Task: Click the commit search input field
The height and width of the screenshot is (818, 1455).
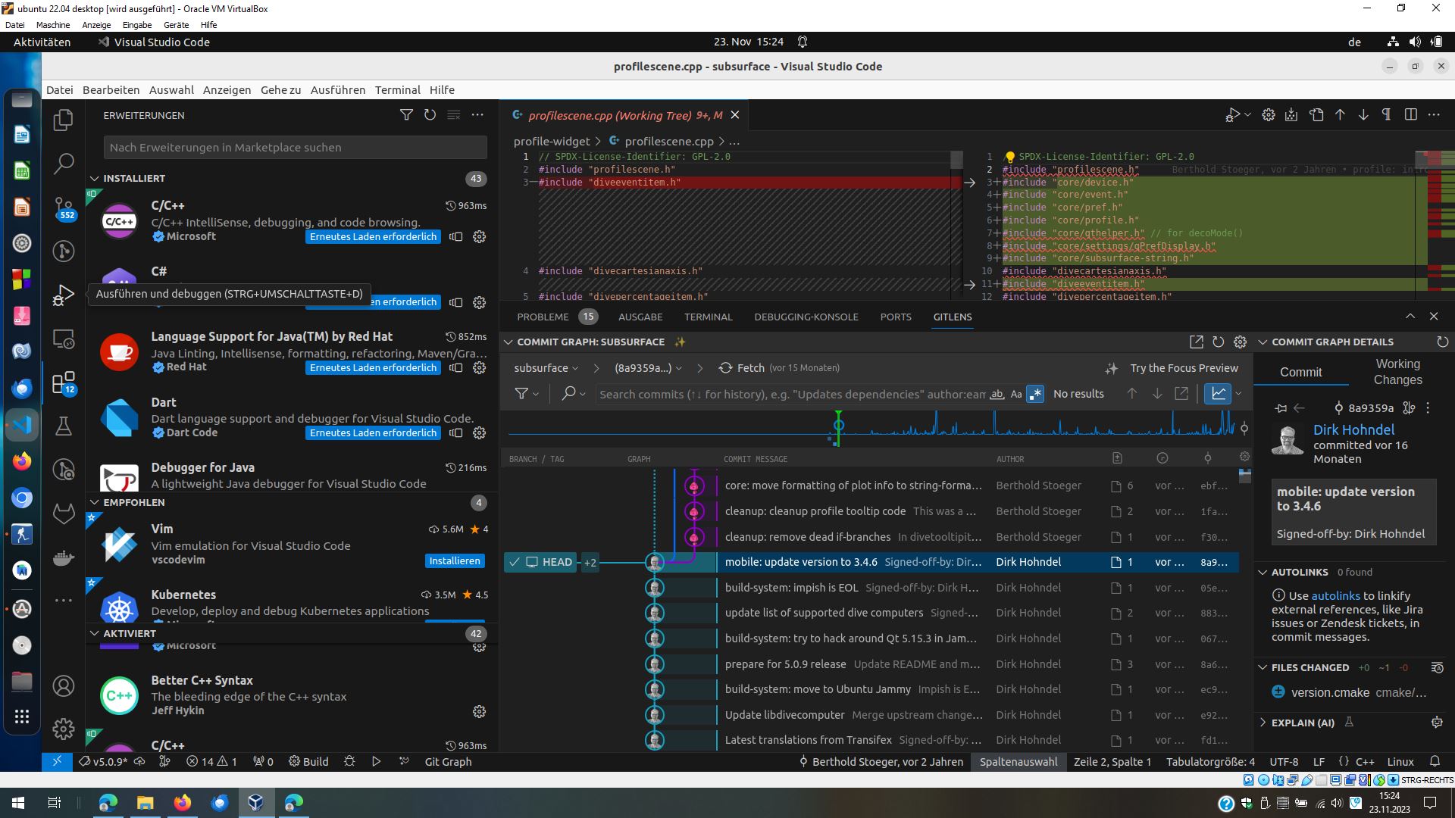Action: coord(792,394)
